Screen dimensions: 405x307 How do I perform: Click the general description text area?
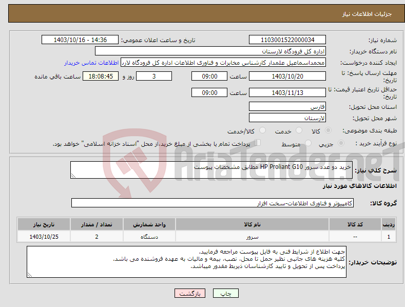coord(211,170)
